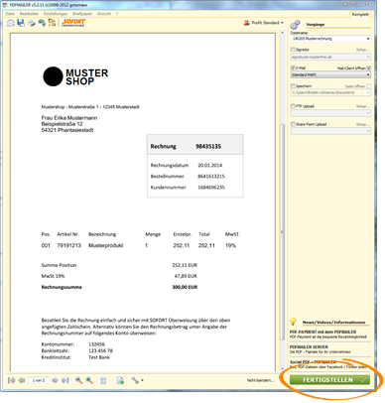
Task: Open the Ansicht menu
Action: pos(104,14)
